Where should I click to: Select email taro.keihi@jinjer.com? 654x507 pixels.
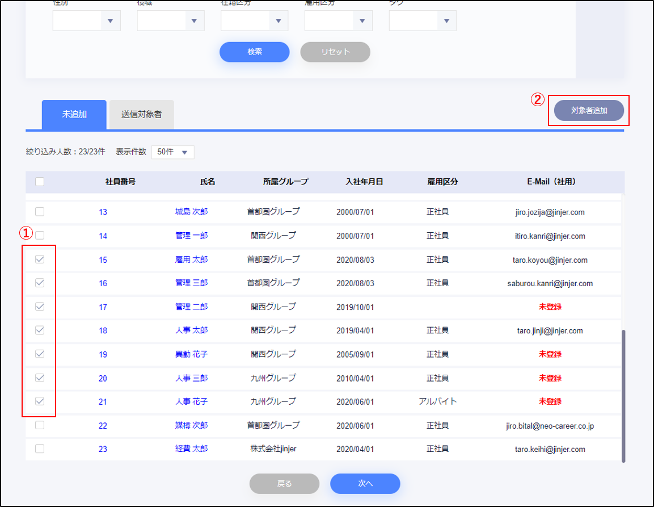550,449
